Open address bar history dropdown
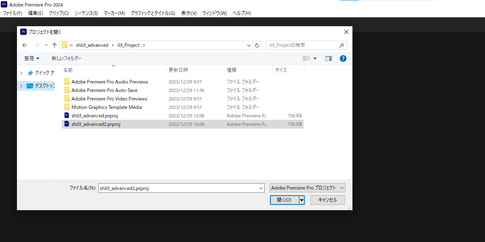 pyautogui.click(x=249, y=45)
